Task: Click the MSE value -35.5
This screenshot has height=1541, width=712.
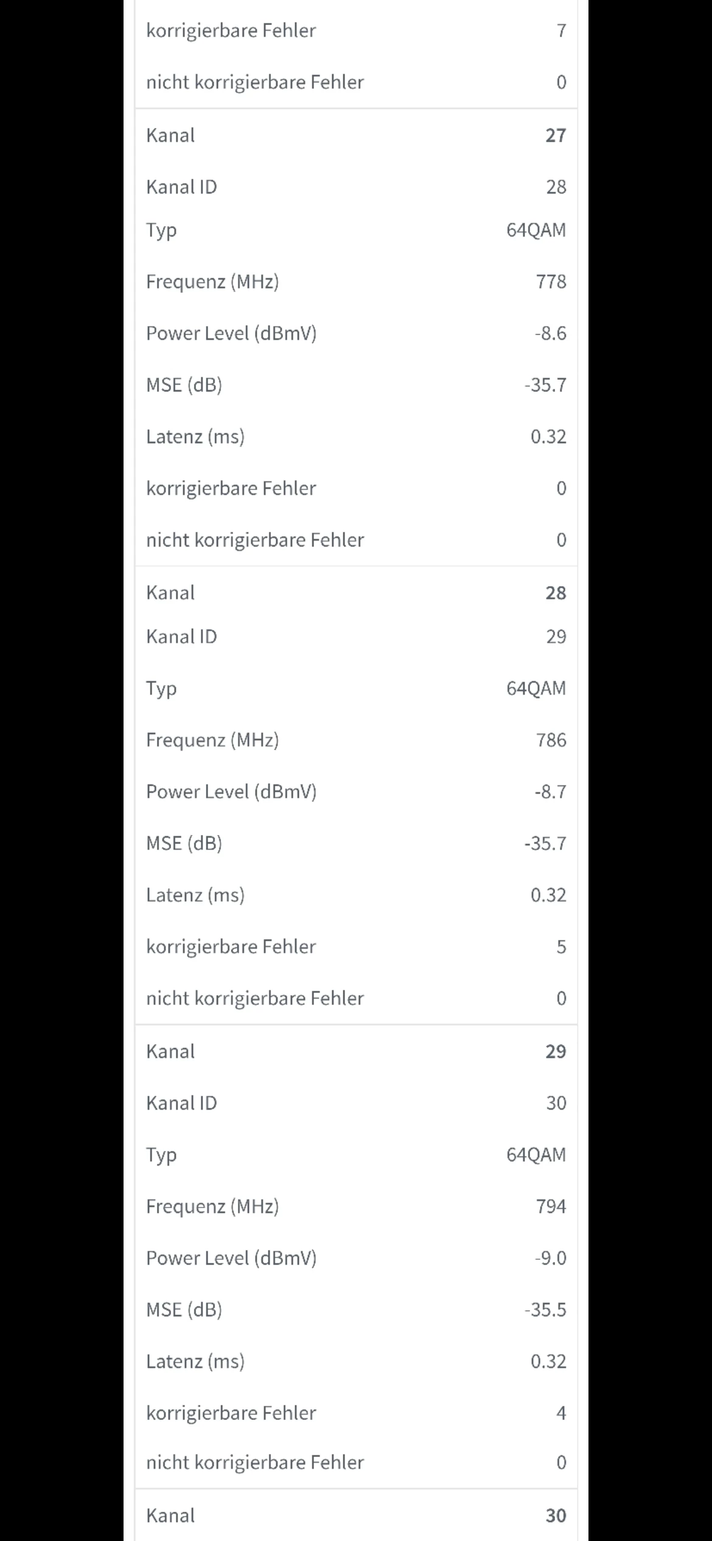Action: [545, 1310]
